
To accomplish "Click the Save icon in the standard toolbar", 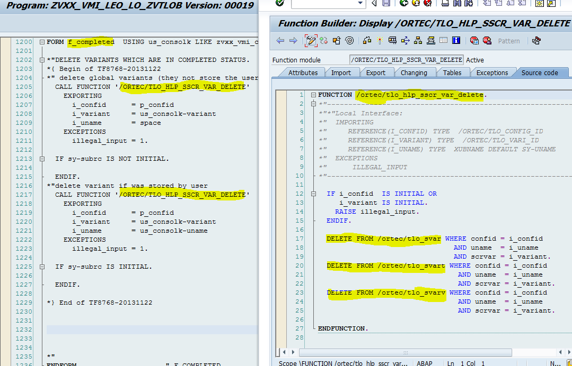I will (386, 4).
